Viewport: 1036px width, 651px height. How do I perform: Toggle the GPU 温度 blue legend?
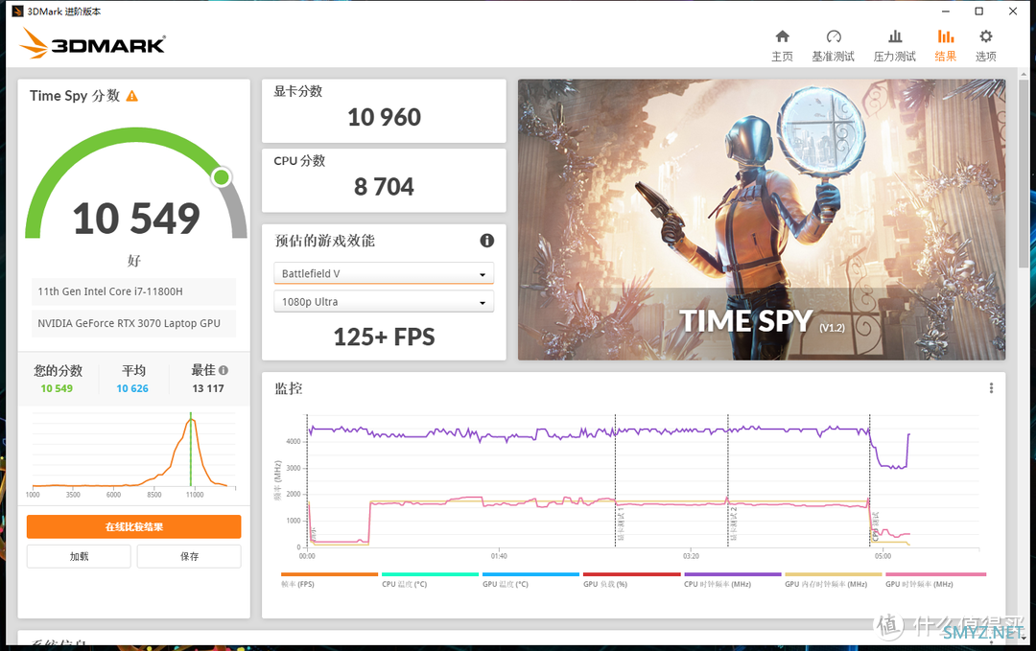point(530,580)
